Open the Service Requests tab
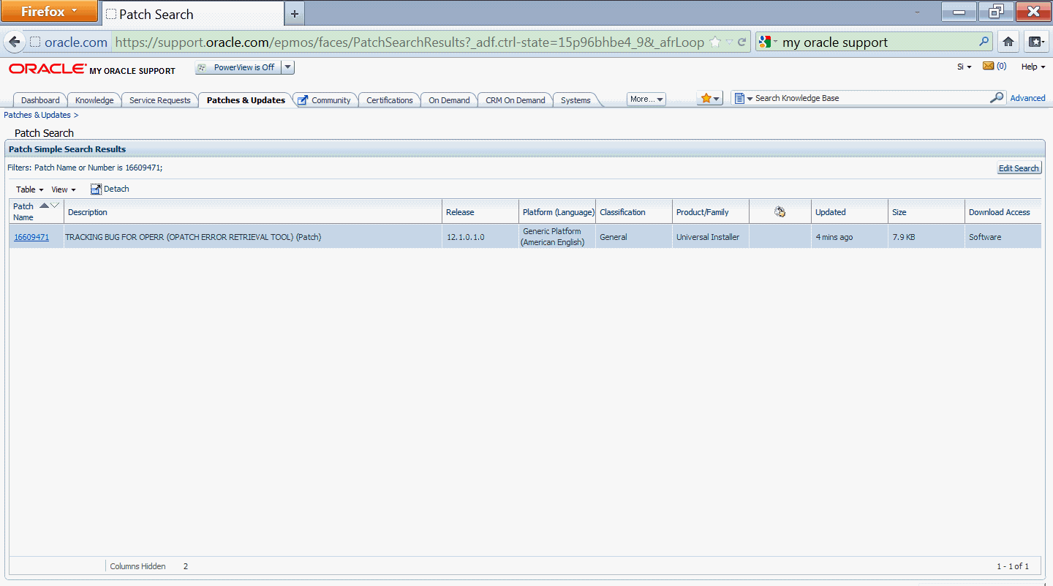The image size is (1053, 586). pyautogui.click(x=159, y=100)
